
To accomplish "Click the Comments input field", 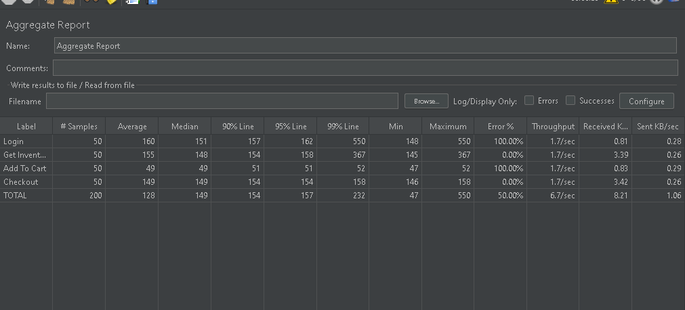I will point(365,68).
